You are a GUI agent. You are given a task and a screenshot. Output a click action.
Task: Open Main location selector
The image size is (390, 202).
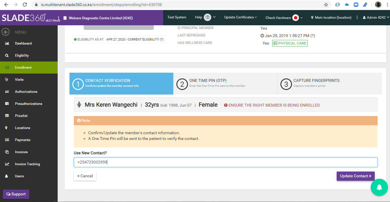click(x=331, y=18)
